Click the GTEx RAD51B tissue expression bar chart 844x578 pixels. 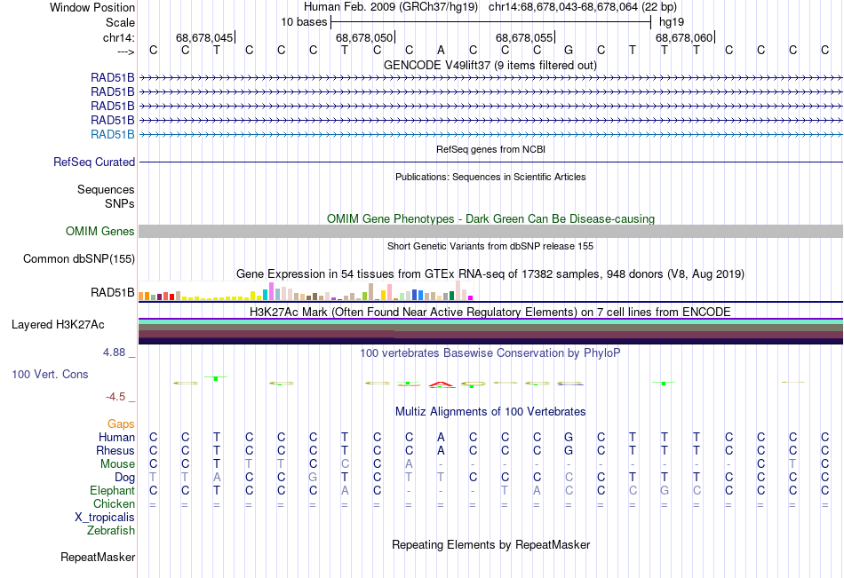306,291
